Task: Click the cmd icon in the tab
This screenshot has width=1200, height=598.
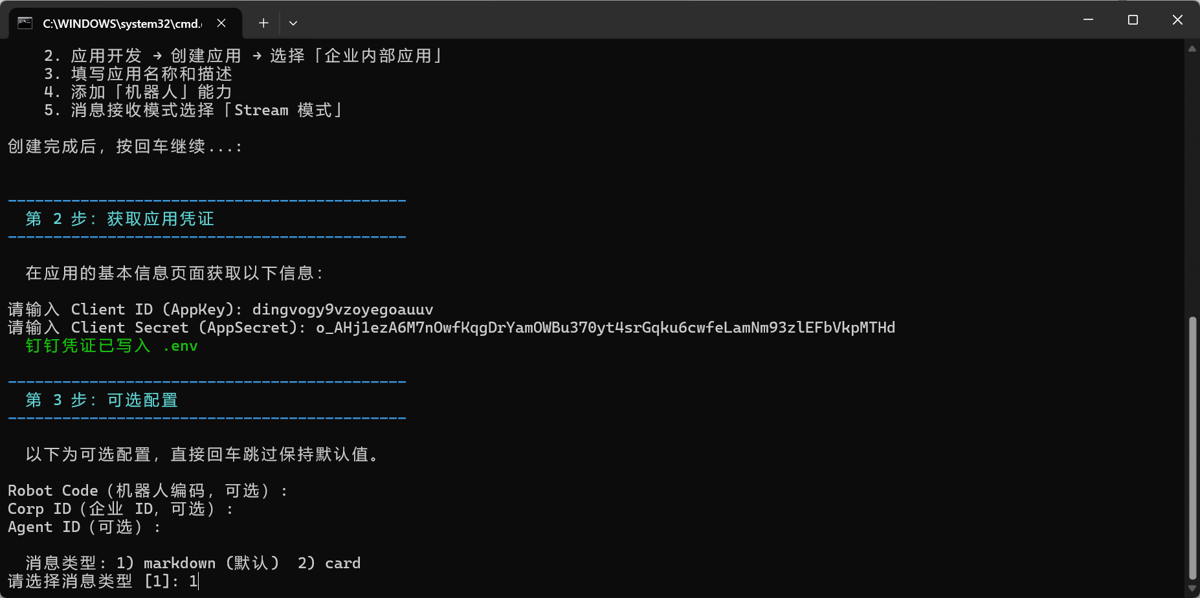Action: pyautogui.click(x=25, y=23)
